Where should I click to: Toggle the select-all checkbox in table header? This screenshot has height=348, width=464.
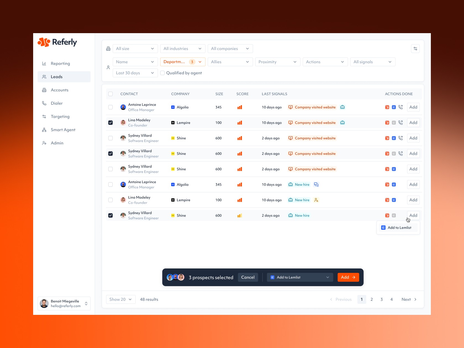pos(110,94)
